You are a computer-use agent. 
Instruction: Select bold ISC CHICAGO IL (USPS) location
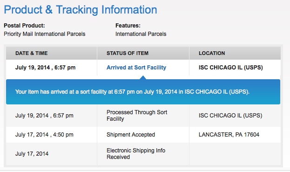(230, 68)
